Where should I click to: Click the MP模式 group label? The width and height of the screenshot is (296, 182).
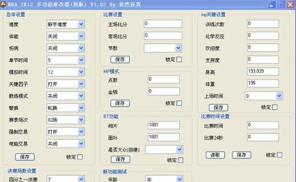pyautogui.click(x=111, y=72)
